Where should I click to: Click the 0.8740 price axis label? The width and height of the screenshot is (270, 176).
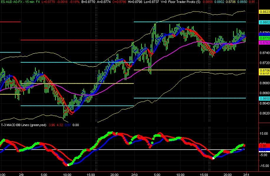[x=265, y=53]
